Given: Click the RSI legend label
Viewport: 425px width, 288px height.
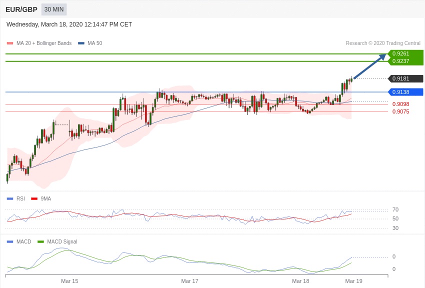Looking at the screenshot, I should [20, 199].
